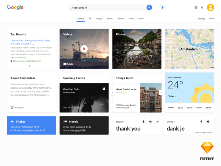Select the Glance tab

(x=81, y=18)
